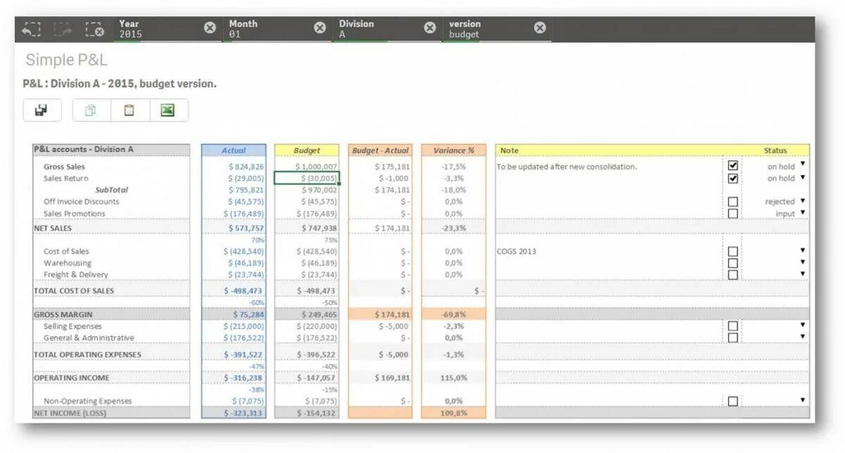Remove the Division A selection
The image size is (845, 453).
click(x=430, y=27)
